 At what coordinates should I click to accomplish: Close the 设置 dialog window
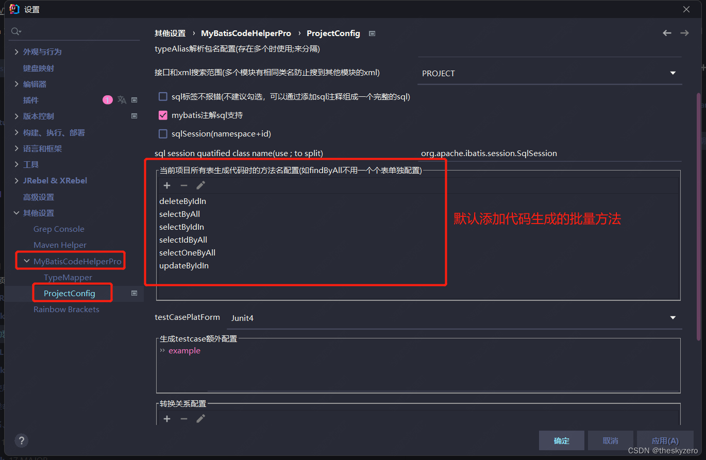click(686, 9)
